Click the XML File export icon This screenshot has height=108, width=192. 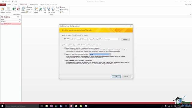pos(49,10)
